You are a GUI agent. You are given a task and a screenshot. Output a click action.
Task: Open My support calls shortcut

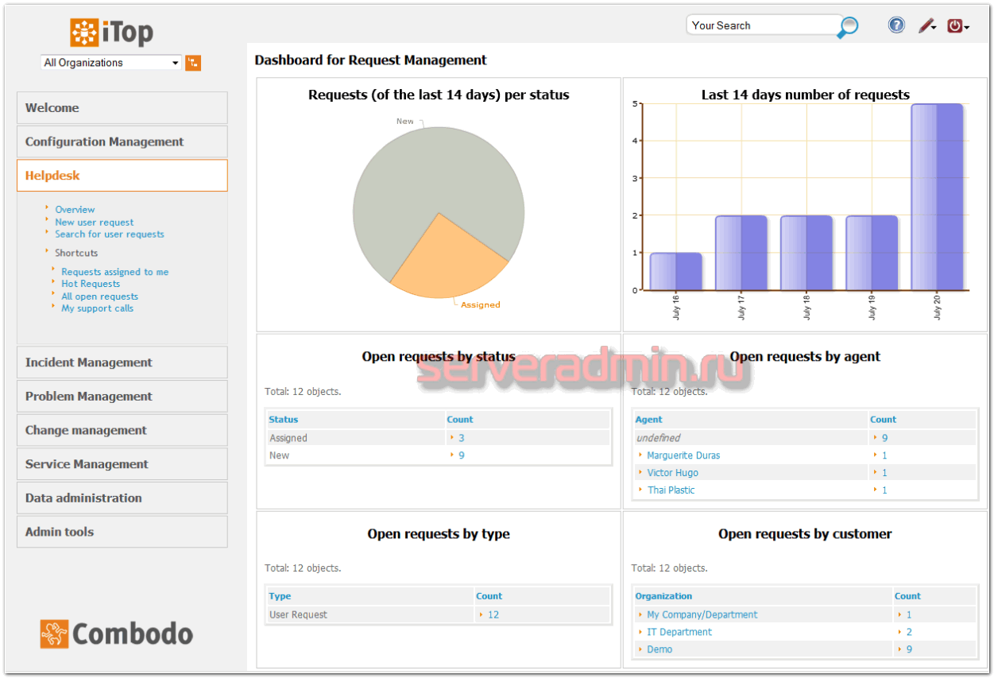click(98, 308)
